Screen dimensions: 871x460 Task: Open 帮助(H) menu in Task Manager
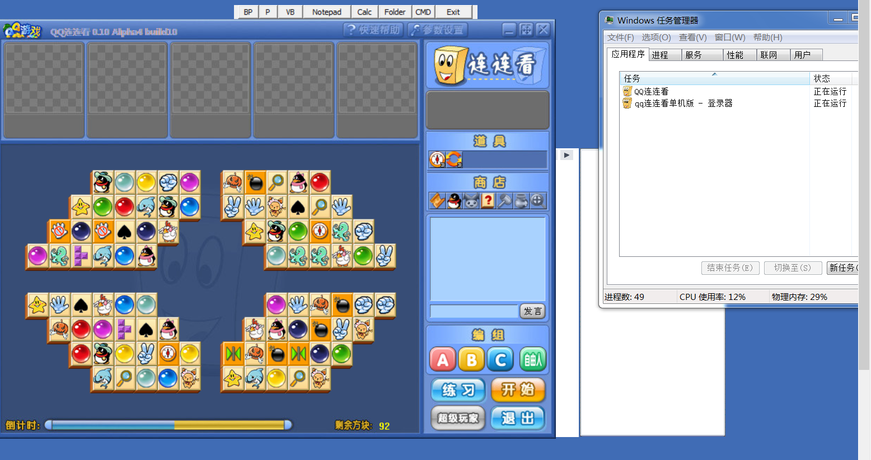coord(767,37)
